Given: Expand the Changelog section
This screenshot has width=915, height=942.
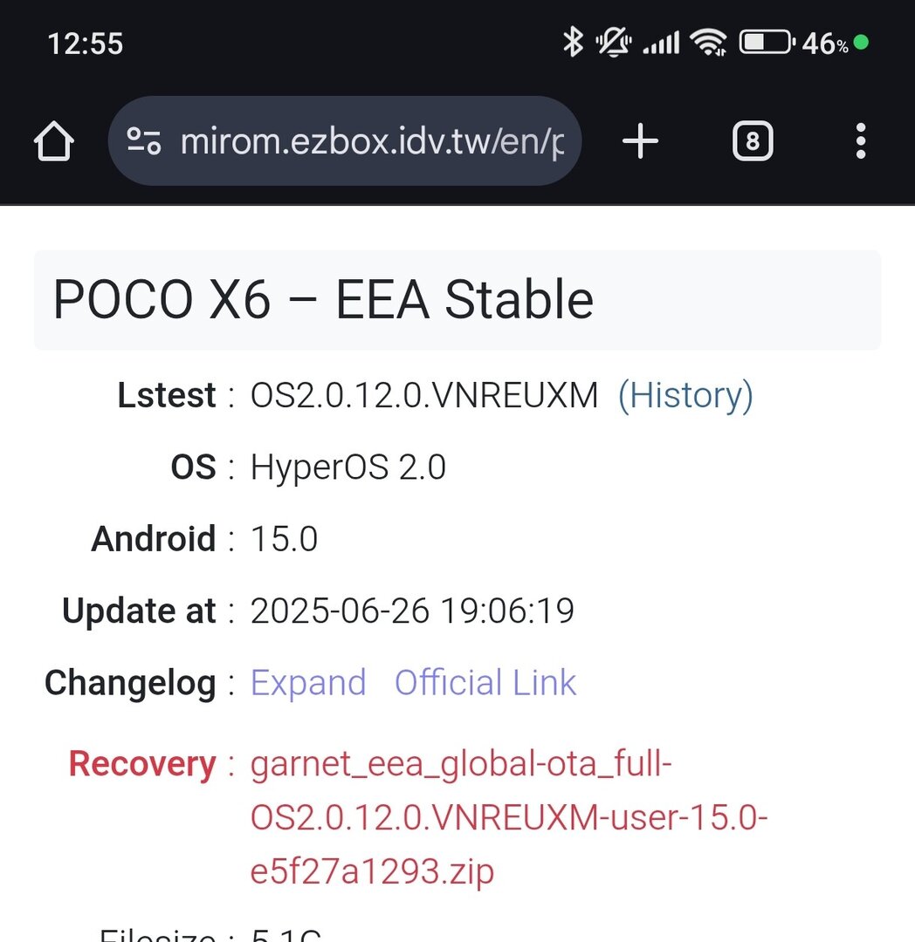Looking at the screenshot, I should 308,683.
